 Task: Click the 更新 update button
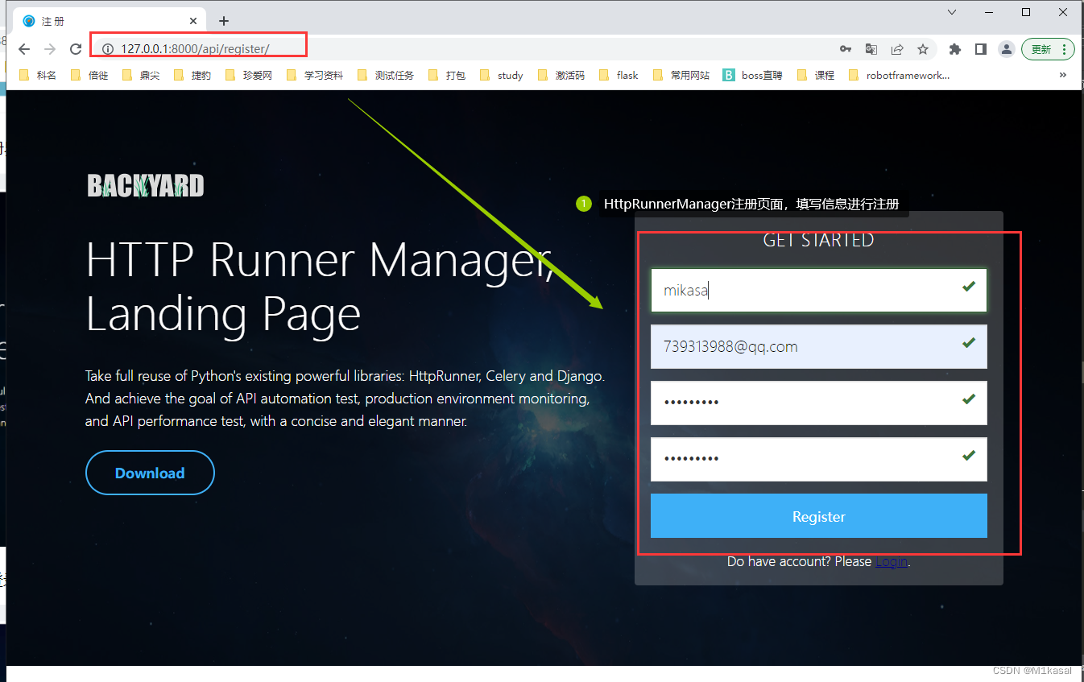click(x=1048, y=49)
